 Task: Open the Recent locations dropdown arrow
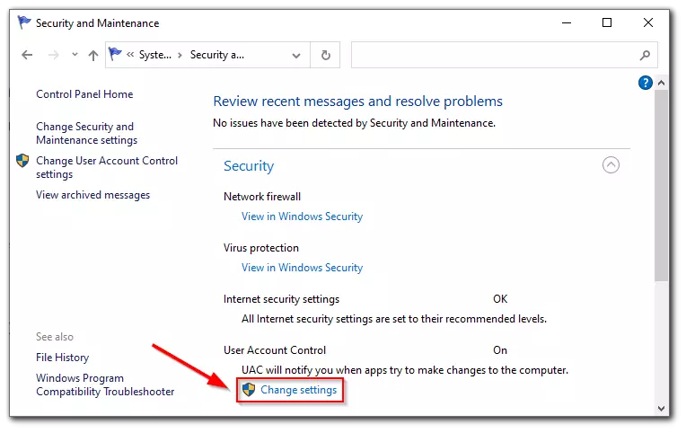coord(75,55)
